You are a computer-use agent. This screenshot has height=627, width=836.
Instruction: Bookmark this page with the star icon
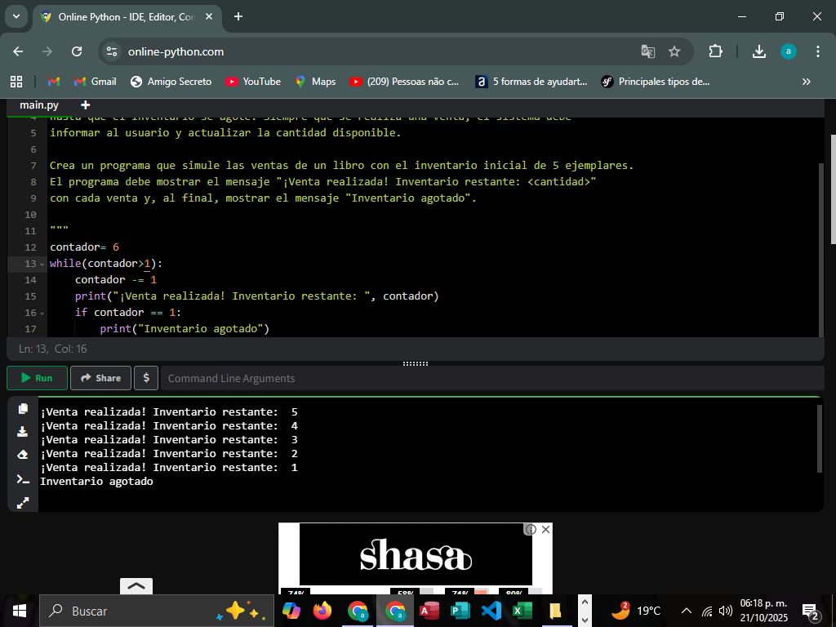[674, 51]
